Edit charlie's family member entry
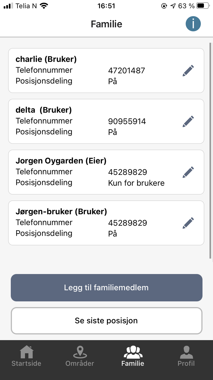This screenshot has width=213, height=380. 188,71
